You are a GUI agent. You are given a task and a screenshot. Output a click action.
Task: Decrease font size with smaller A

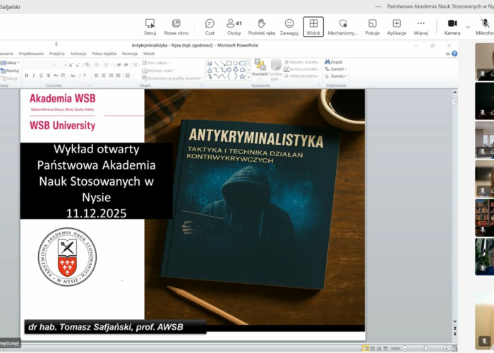[77, 65]
